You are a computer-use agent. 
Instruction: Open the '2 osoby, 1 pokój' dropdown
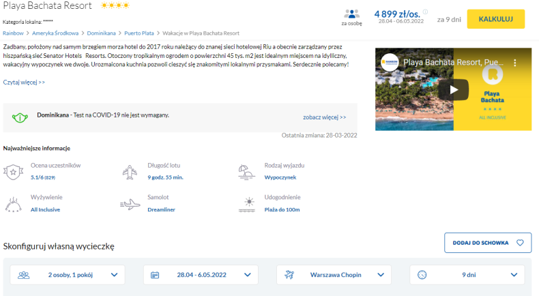coord(68,275)
